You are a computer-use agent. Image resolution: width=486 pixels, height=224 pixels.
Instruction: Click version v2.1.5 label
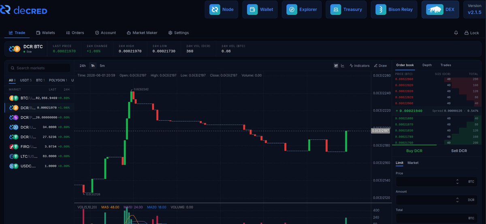tap(475, 13)
